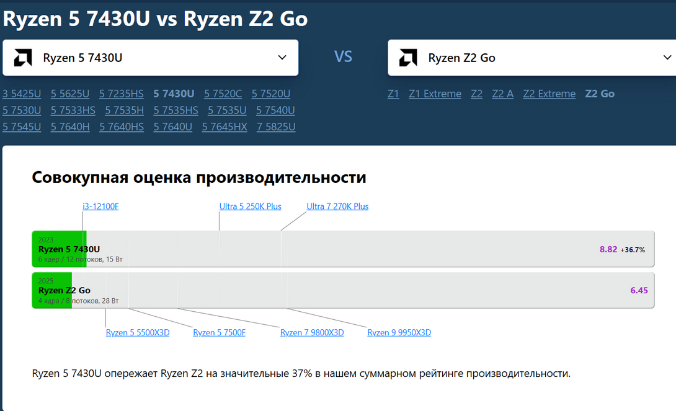
Task: Select the Z2 Extreme link
Action: pos(549,94)
